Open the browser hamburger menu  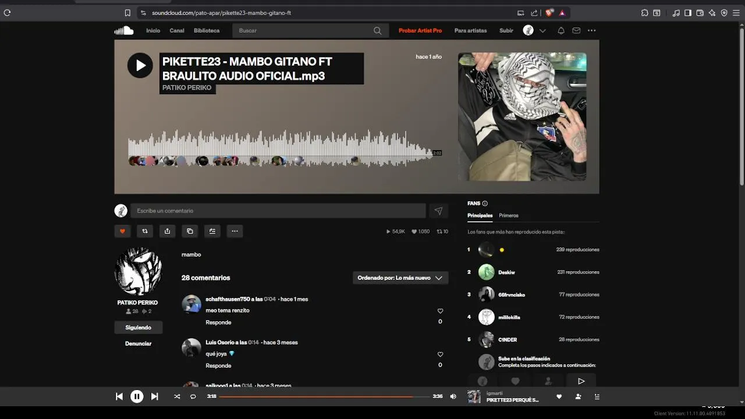[x=737, y=13]
